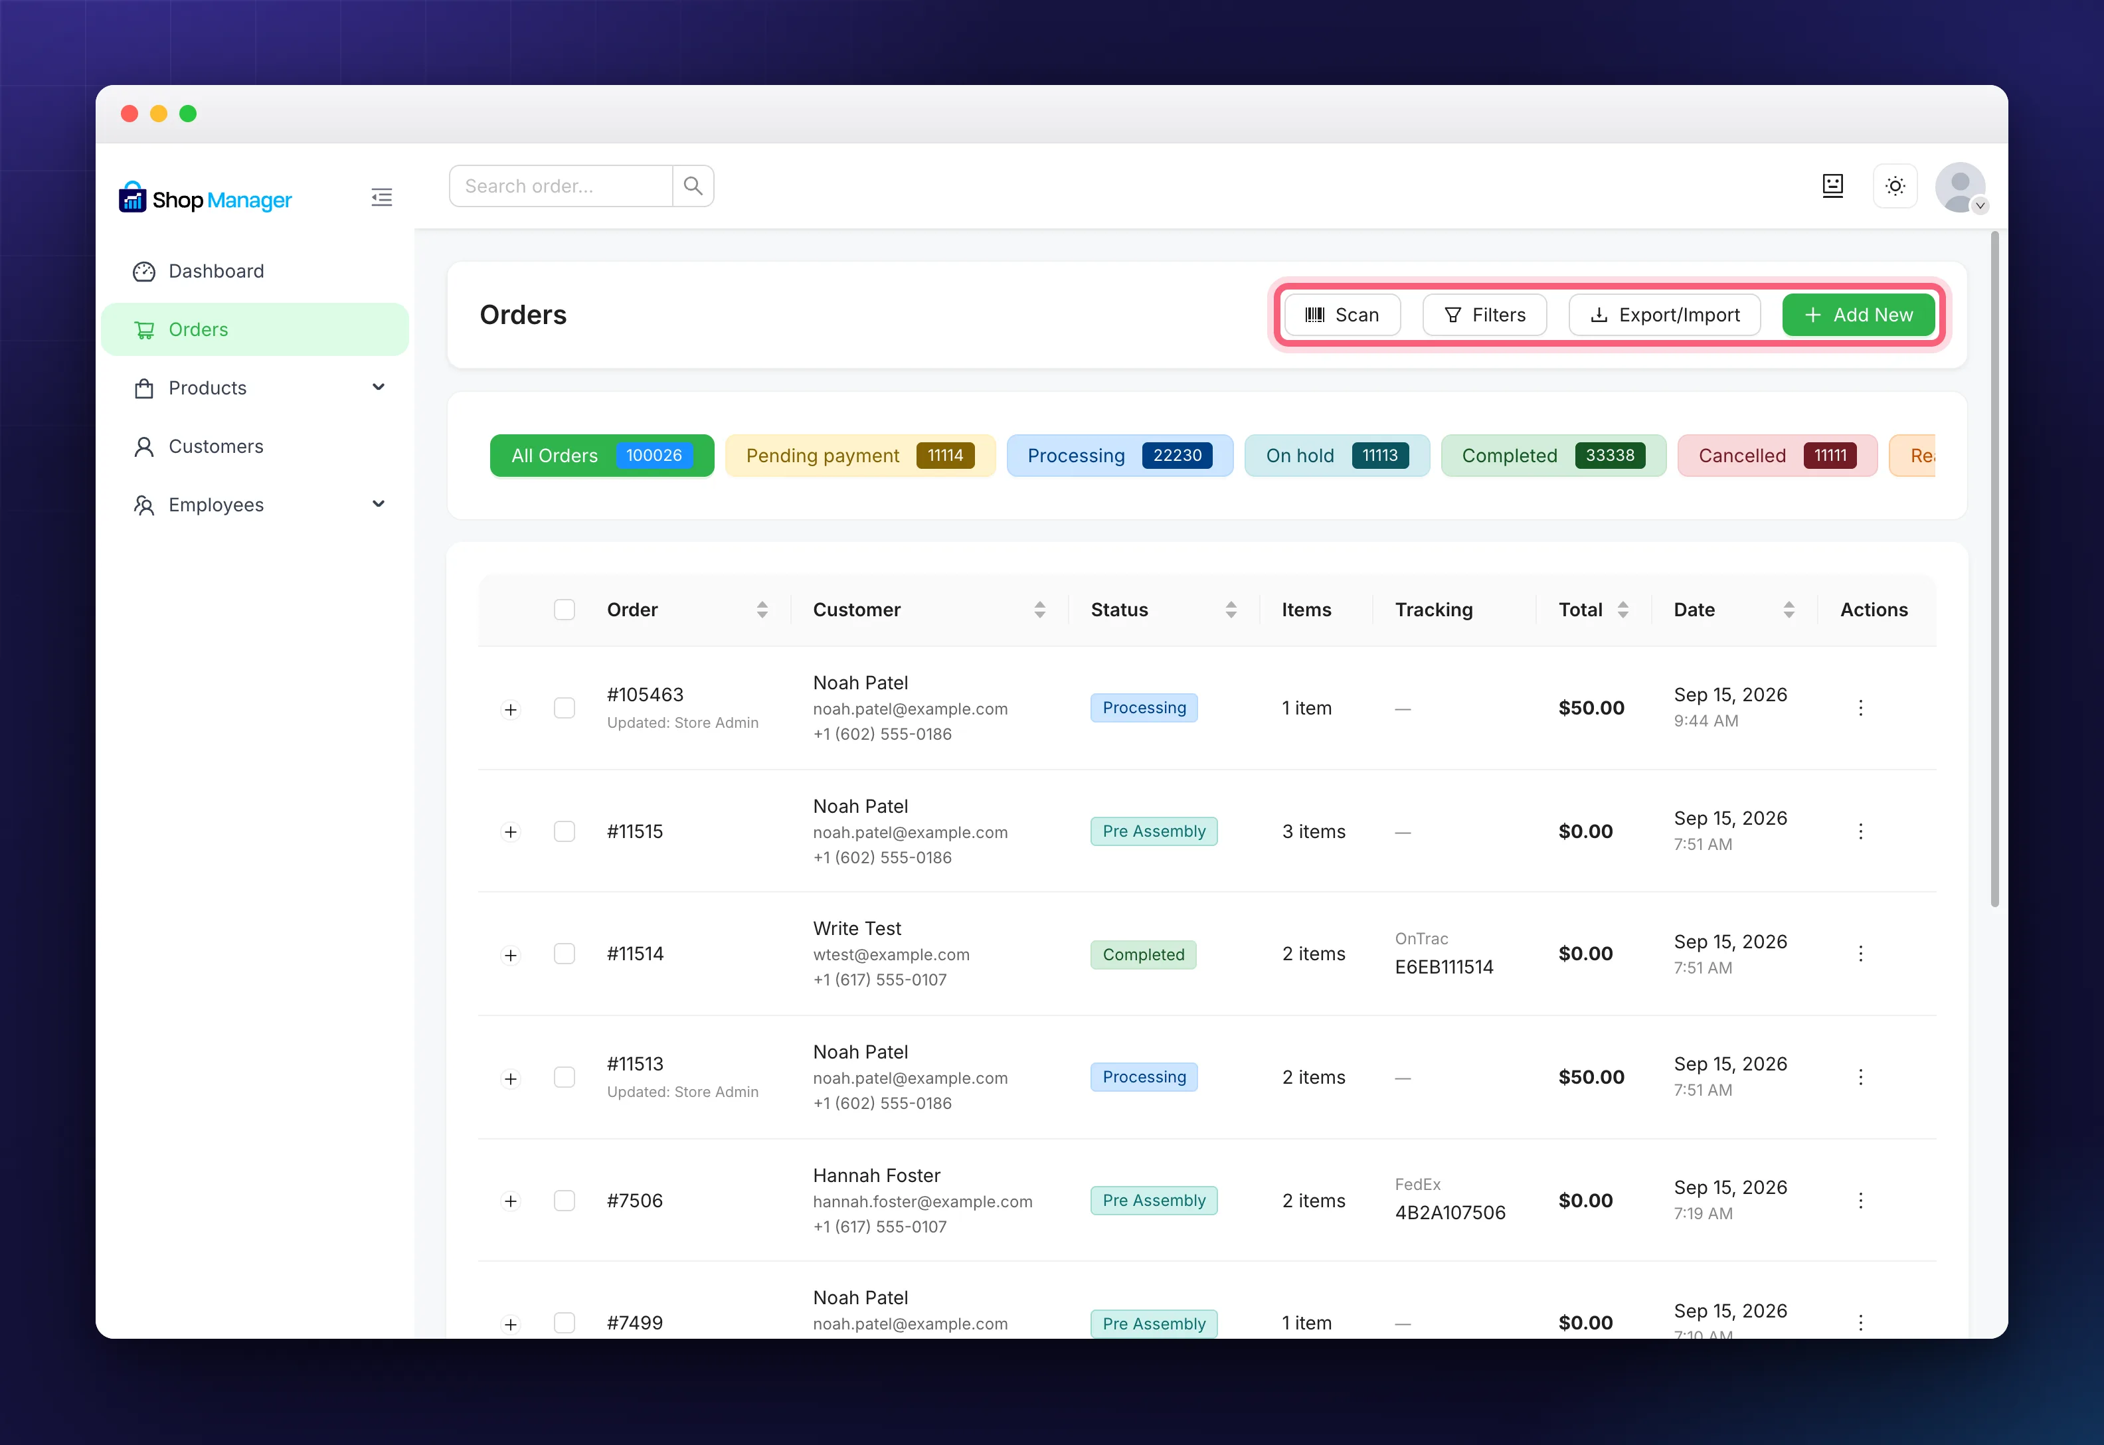Expand row details for order #11514
Viewport: 2104px width, 1445px height.
click(x=511, y=956)
